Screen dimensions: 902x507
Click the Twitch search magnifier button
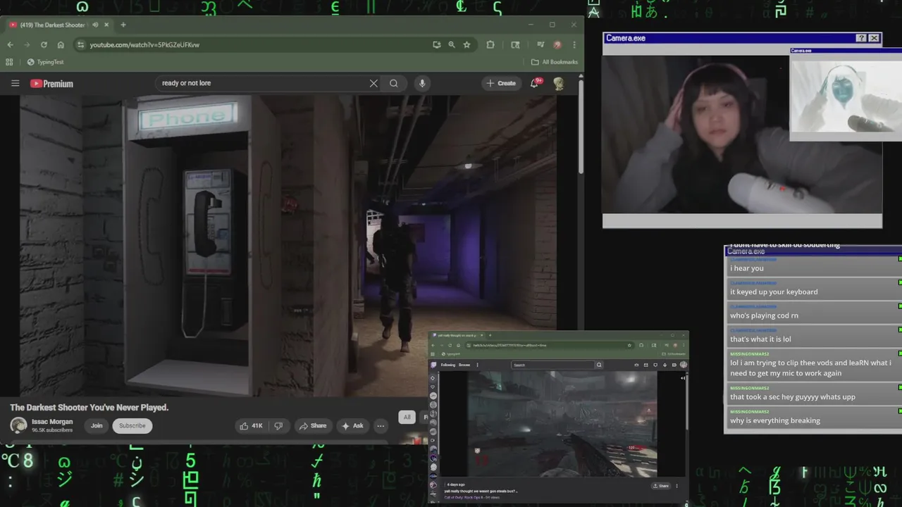click(x=599, y=365)
